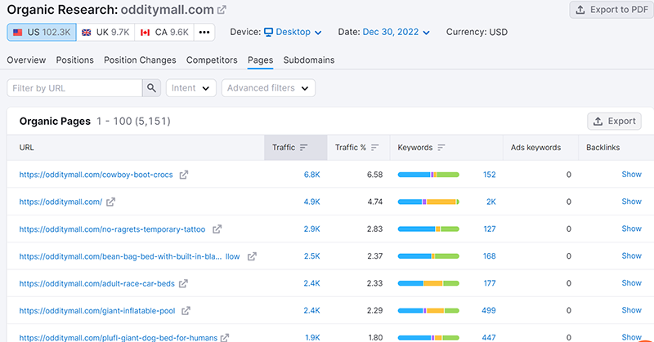654x342 pixels.
Task: Open the adult-race-car-beds URL link
Action: 96,284
